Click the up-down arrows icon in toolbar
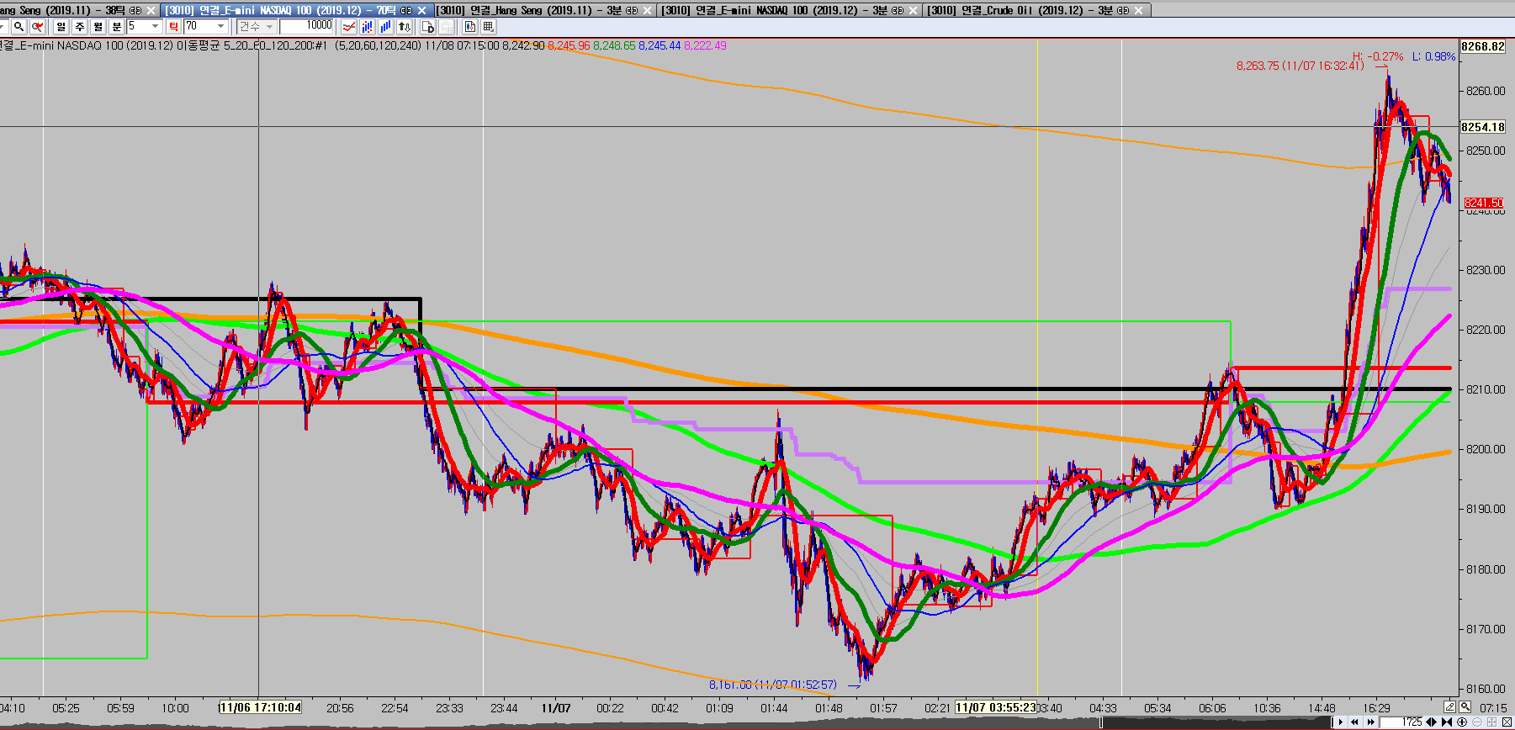Screen dimensions: 1515x730 click(x=405, y=27)
